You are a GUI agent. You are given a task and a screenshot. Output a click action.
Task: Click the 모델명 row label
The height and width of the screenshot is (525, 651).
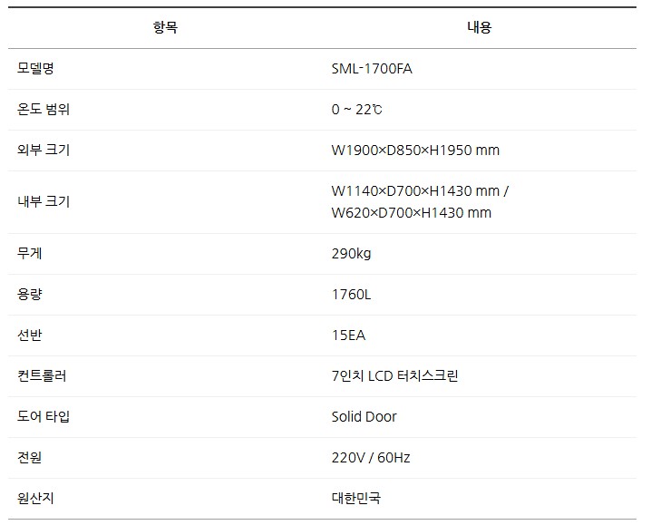36,69
